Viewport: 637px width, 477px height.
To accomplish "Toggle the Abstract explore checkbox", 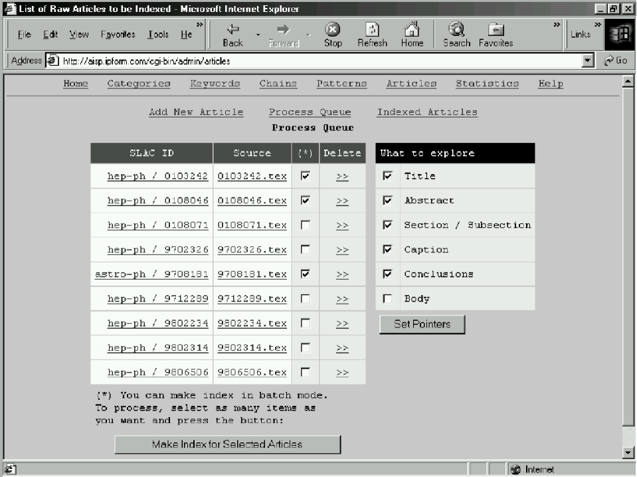I will (x=387, y=201).
